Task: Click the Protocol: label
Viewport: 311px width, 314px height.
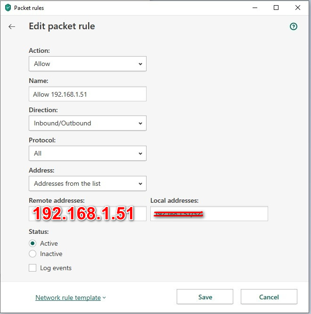Action: click(x=42, y=140)
